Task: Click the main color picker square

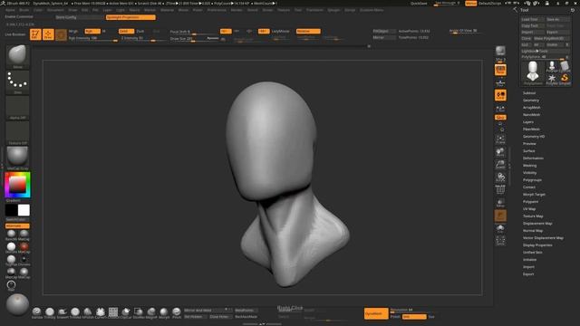Action: 17,185
